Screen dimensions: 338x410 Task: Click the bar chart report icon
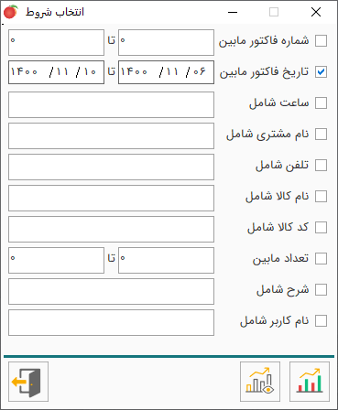(x=310, y=382)
